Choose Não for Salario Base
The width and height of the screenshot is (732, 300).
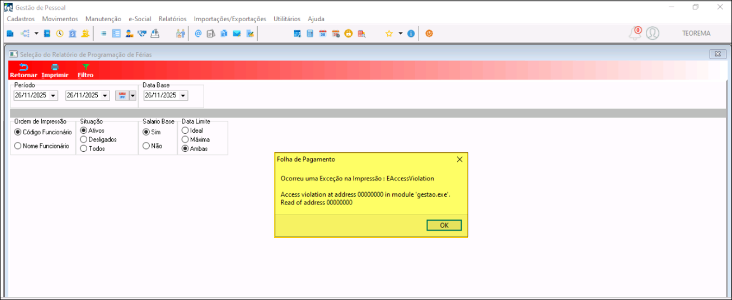click(147, 146)
